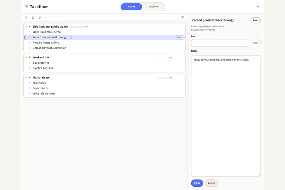Click the stopwatch timer icon in toolbar

tap(33, 18)
